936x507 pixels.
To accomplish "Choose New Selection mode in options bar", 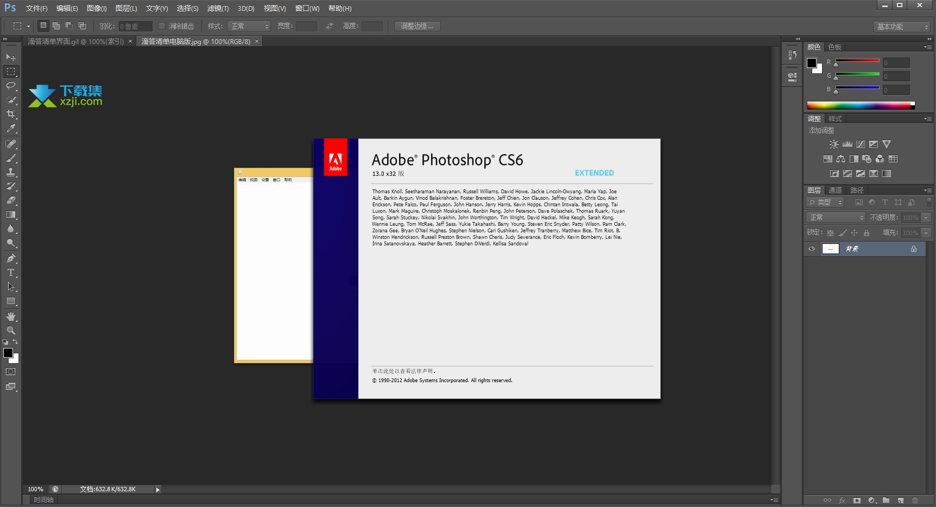I will pos(43,26).
